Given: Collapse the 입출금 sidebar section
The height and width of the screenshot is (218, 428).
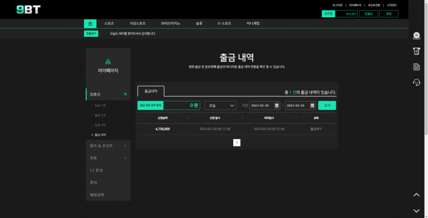Looking at the screenshot, I should (x=125, y=94).
